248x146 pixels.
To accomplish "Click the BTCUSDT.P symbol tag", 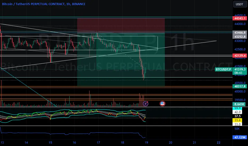I will click(x=223, y=69).
